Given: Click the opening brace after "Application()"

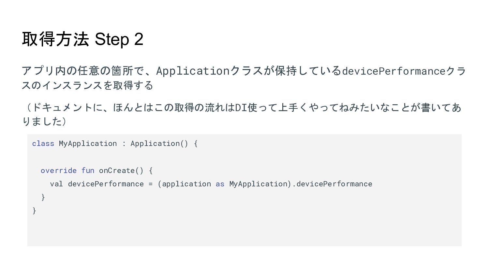Looking at the screenshot, I should [196, 144].
